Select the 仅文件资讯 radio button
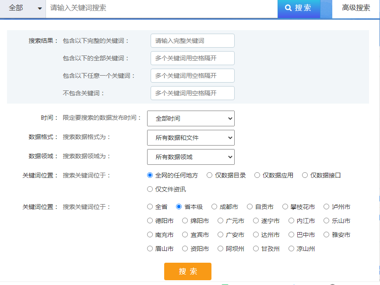 pos(150,189)
